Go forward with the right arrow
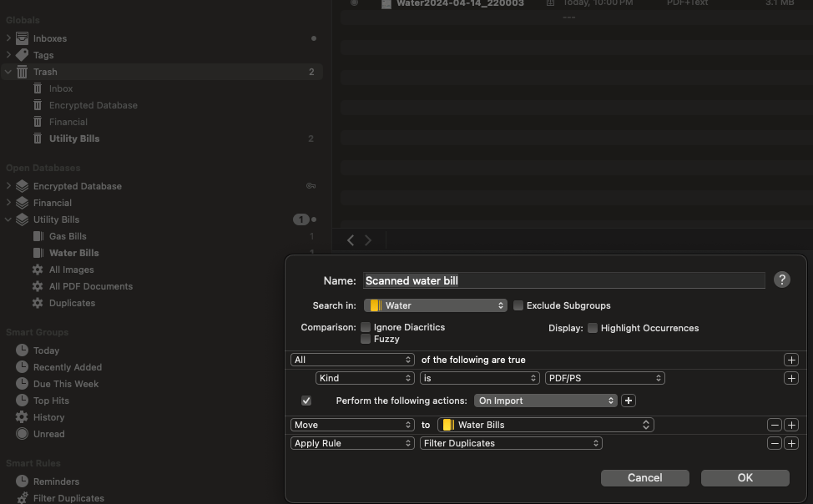The image size is (813, 504). click(368, 240)
